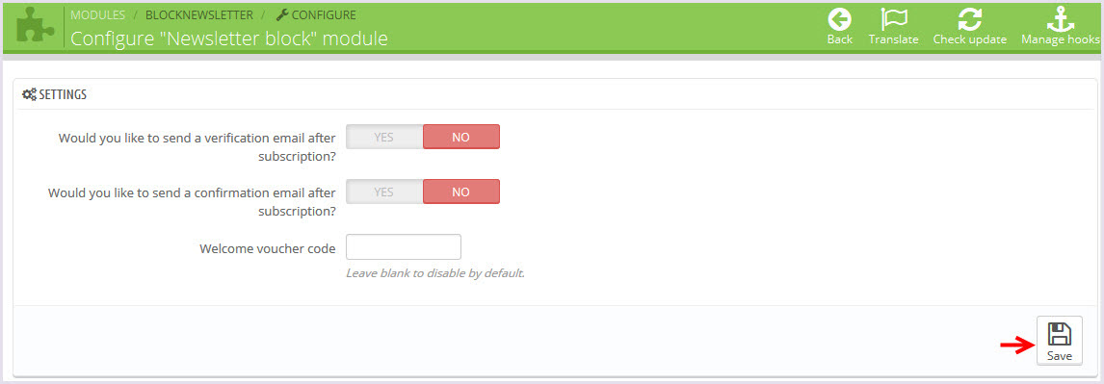Click the Translate toolbar label
The height and width of the screenshot is (384, 1104).
coord(893,39)
